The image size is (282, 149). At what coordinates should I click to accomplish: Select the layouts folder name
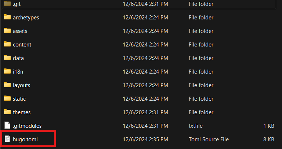pyautogui.click(x=21, y=85)
